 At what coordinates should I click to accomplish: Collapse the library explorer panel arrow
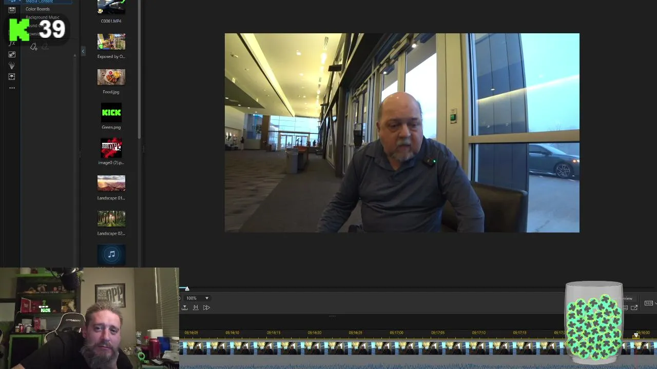[x=83, y=51]
